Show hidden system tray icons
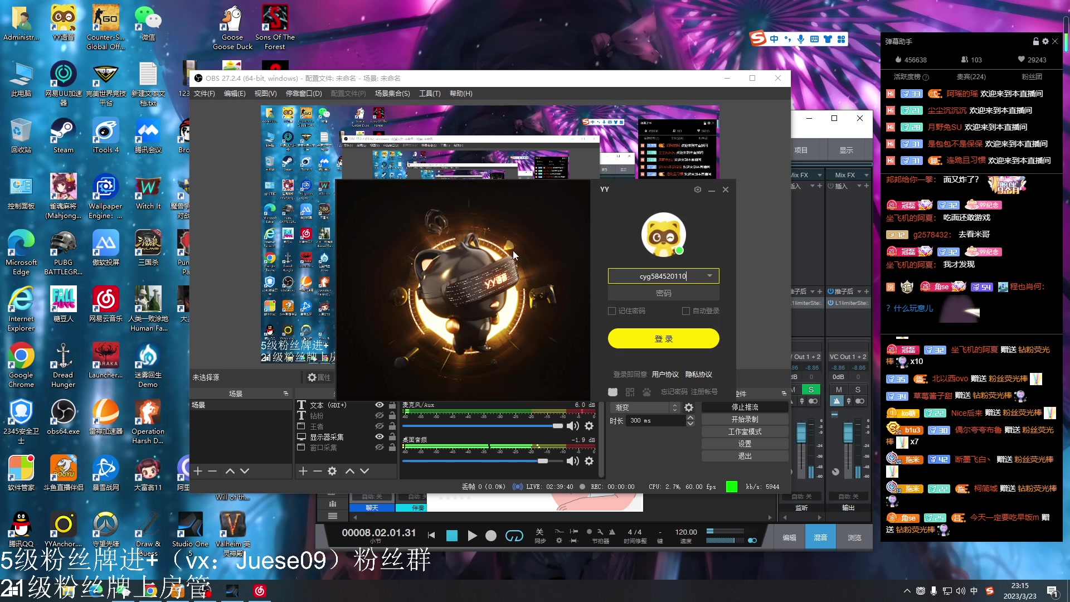Image resolution: width=1070 pixels, height=602 pixels. (x=907, y=591)
